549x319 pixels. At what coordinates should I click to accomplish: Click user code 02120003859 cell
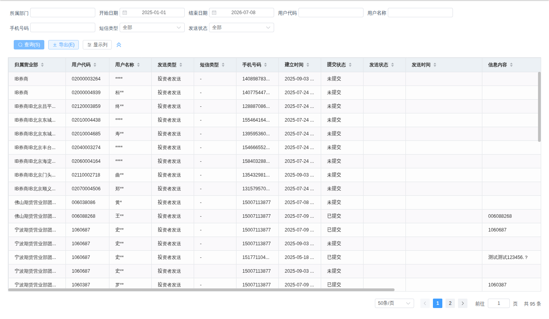click(x=87, y=106)
